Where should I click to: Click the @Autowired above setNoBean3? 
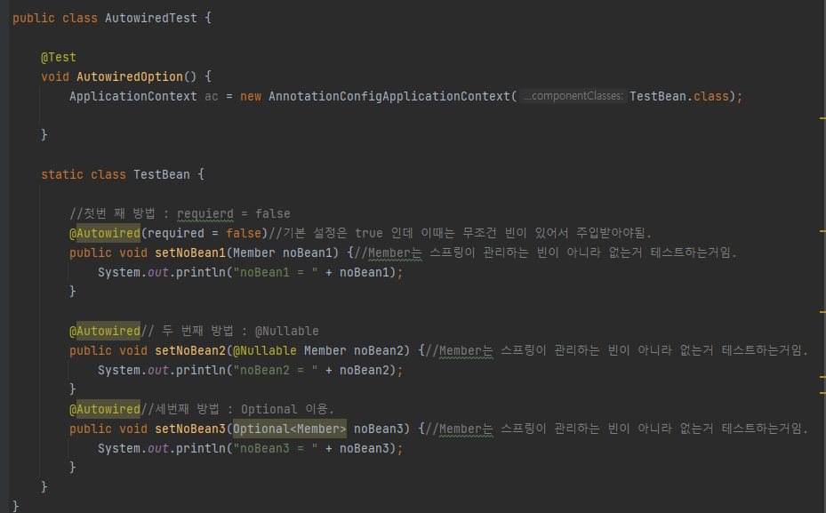pos(105,409)
